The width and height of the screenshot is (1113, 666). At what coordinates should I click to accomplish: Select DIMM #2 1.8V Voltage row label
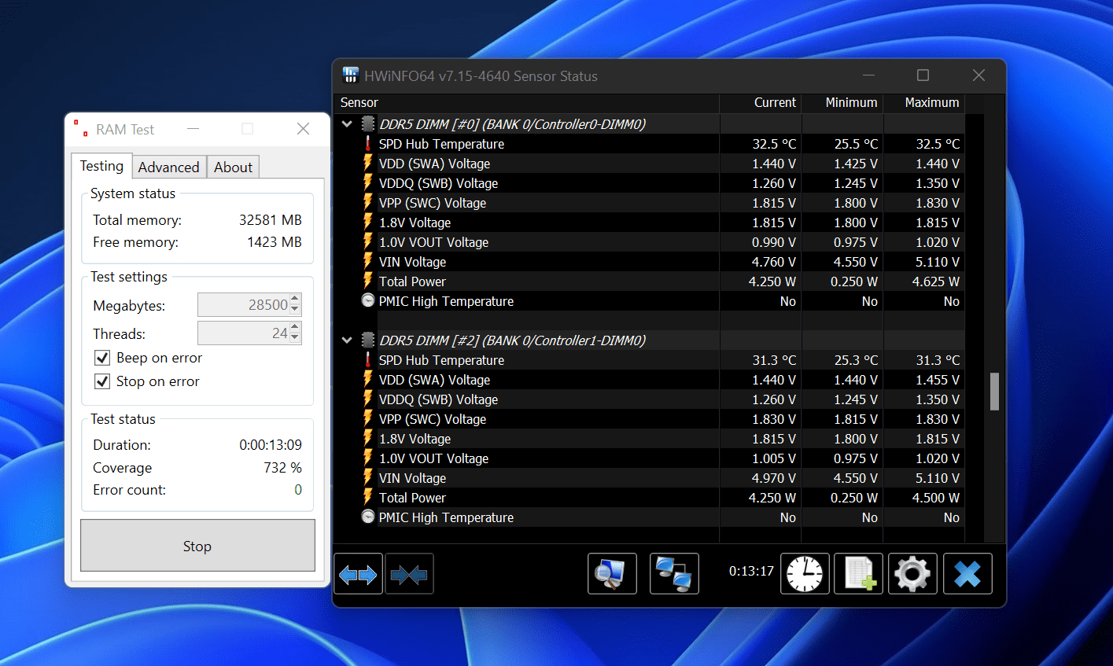click(415, 439)
